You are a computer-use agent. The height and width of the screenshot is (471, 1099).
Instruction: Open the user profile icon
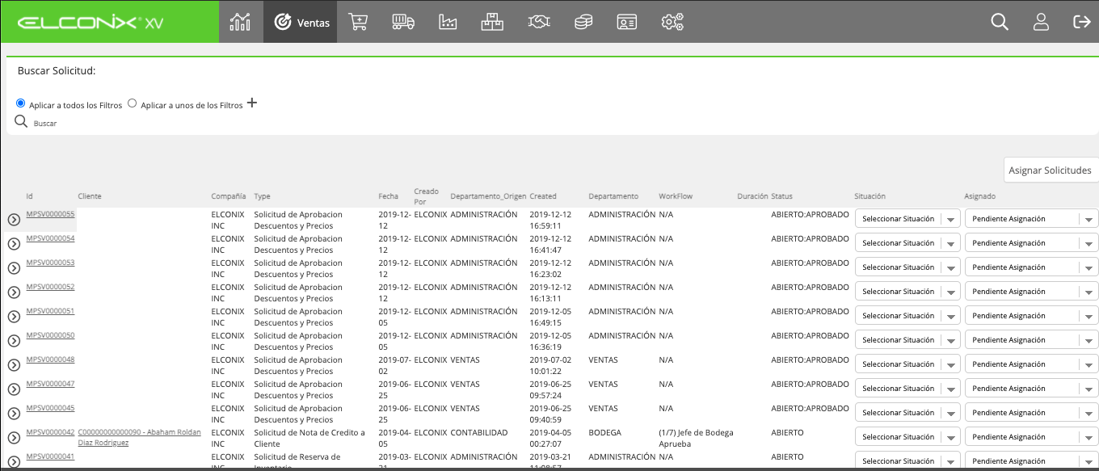coord(1041,22)
